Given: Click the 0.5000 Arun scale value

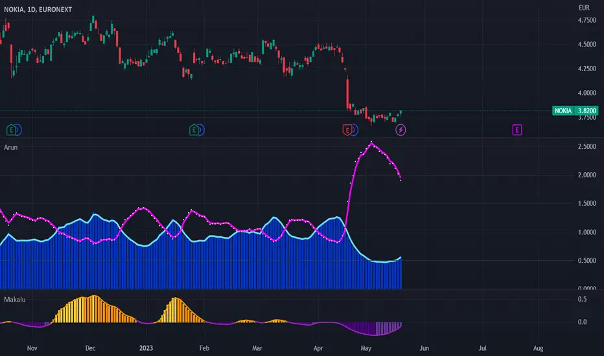Looking at the screenshot, I should pos(587,261).
